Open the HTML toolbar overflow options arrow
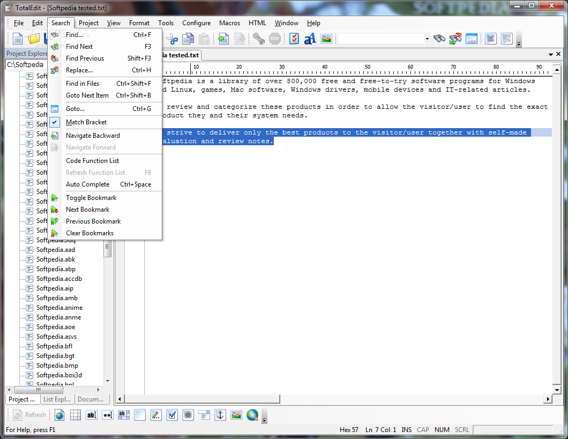Image resolution: width=568 pixels, height=439 pixels. (264, 420)
